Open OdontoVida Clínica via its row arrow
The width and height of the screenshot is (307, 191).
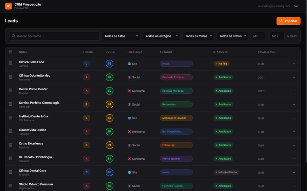pos(294,132)
